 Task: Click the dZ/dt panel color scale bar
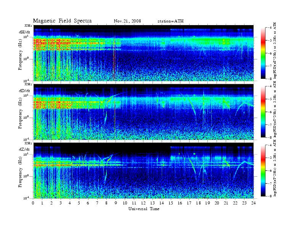click(x=263, y=171)
